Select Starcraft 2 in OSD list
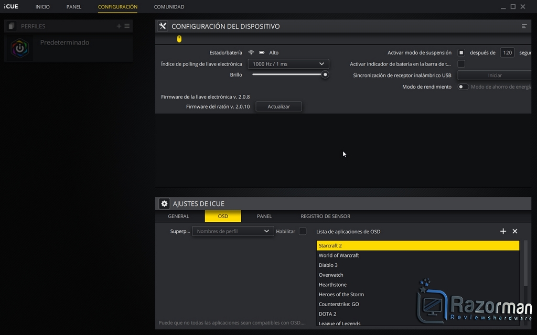Image resolution: width=537 pixels, height=335 pixels. point(418,245)
